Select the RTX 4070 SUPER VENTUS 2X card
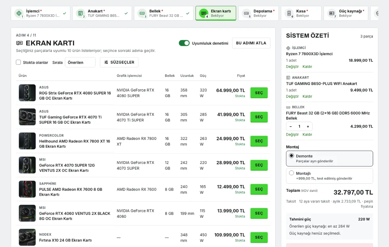Viewport: 389px width, 247px height. [259, 165]
